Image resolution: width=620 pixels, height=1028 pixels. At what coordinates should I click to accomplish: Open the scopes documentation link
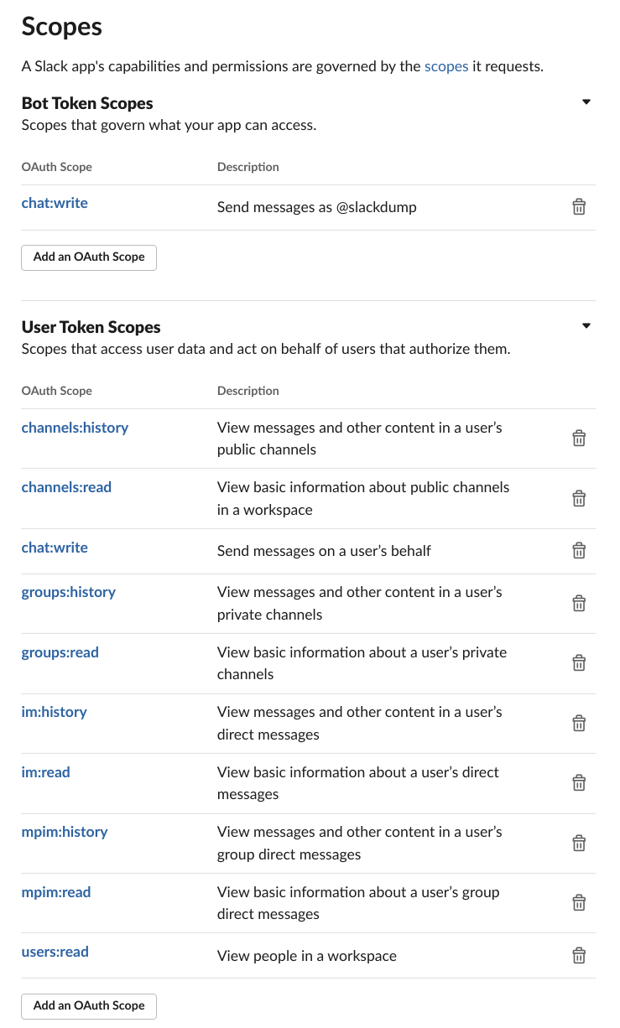446,66
